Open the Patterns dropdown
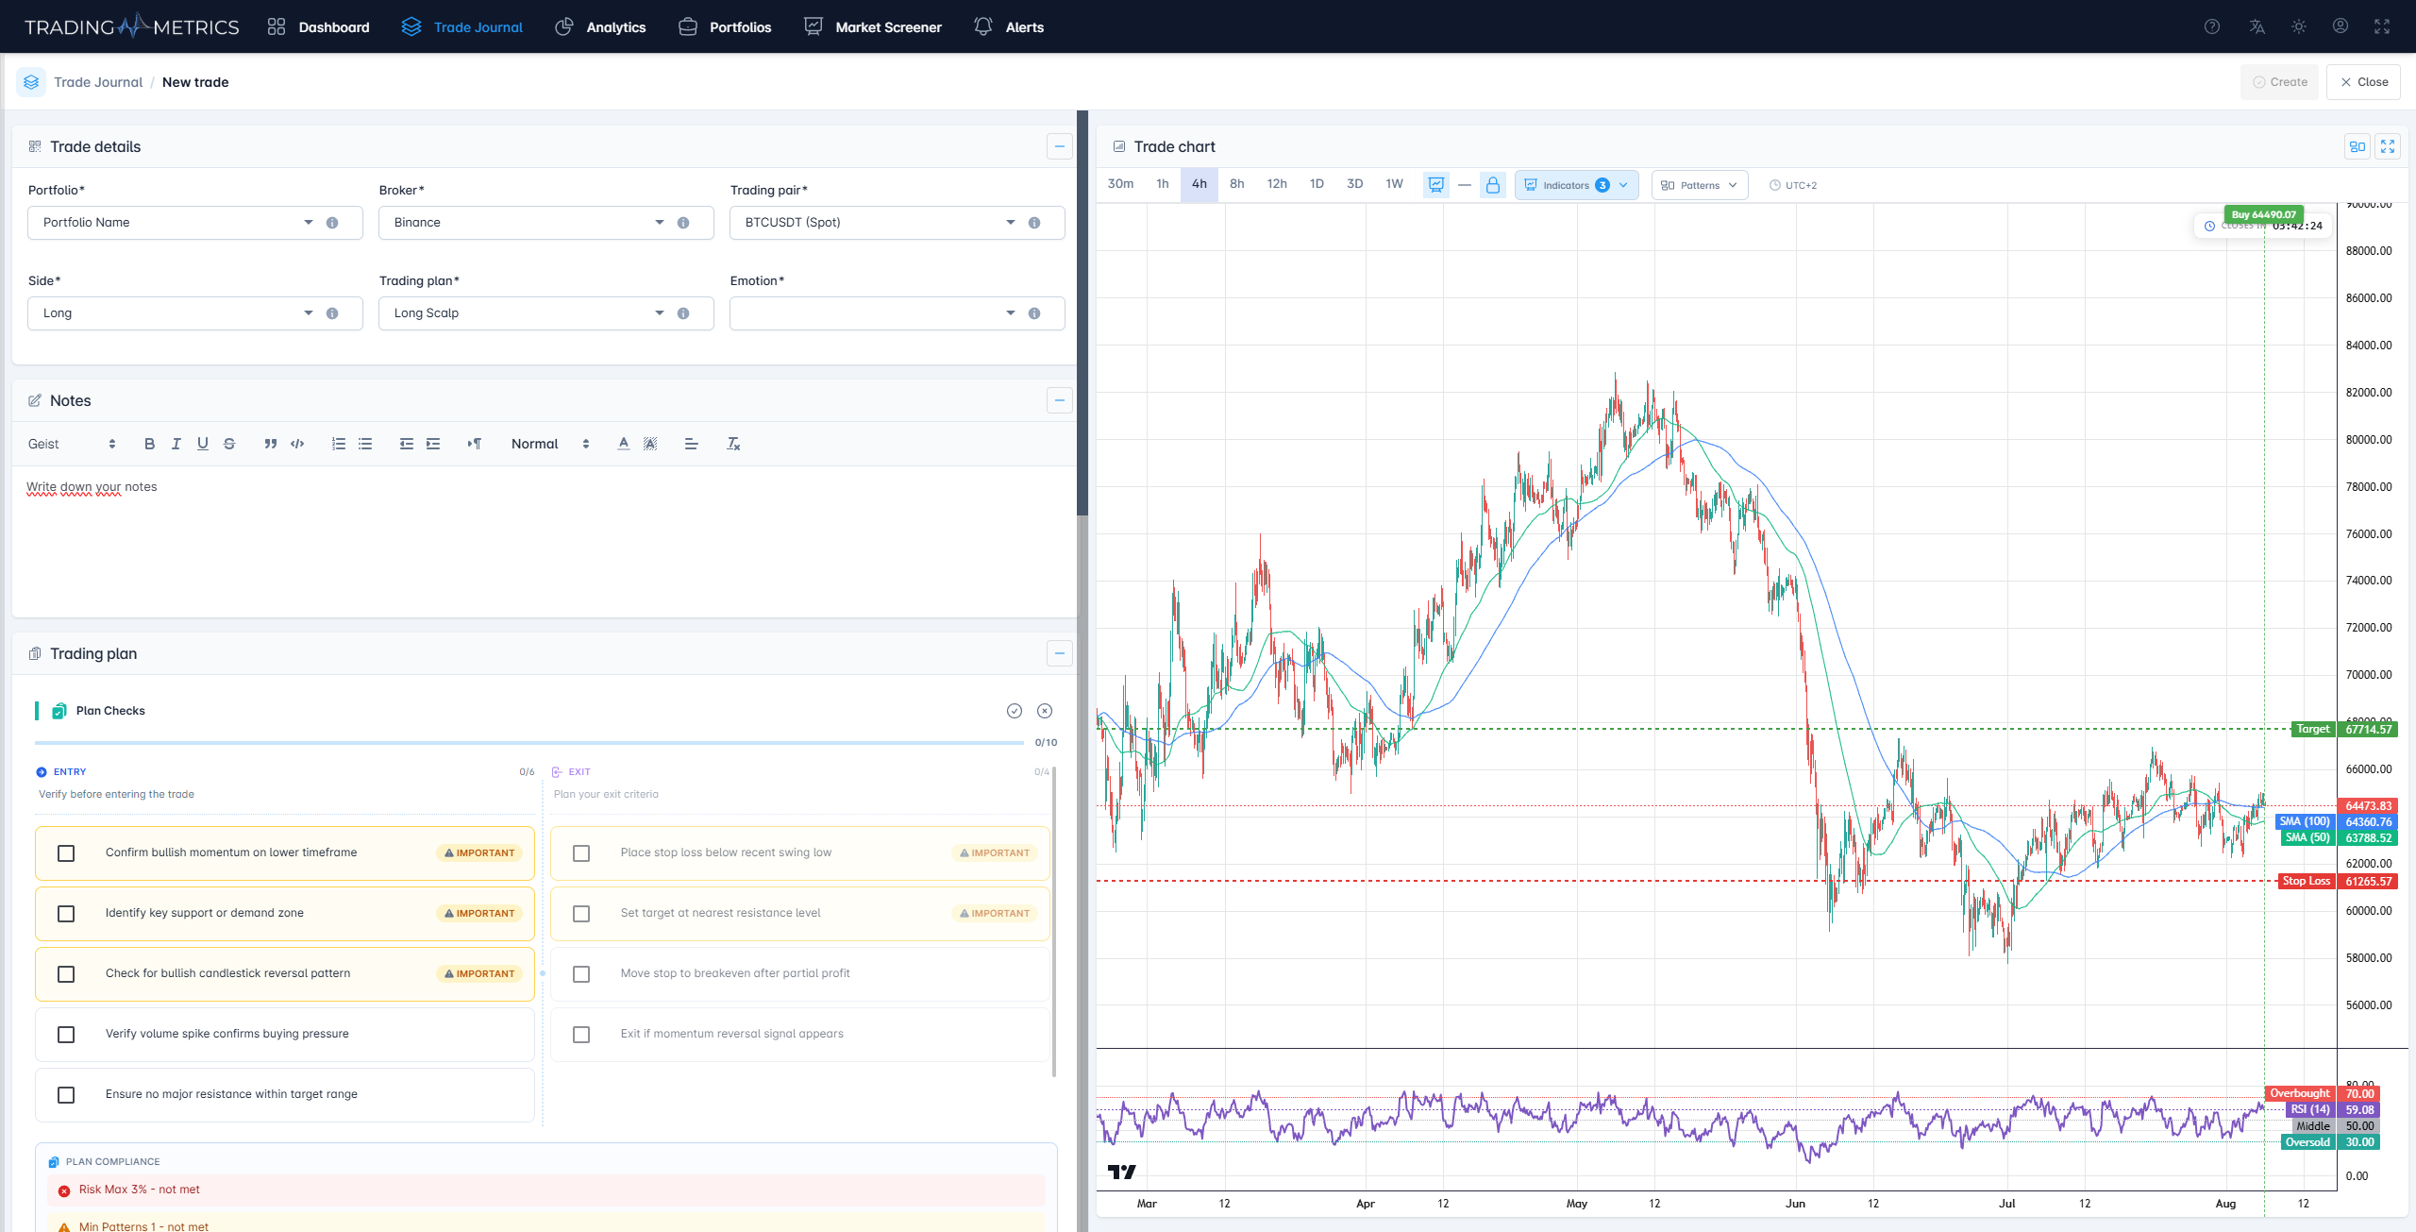The height and width of the screenshot is (1232, 2416). [x=1699, y=185]
